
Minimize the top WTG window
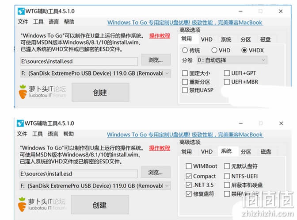pos(240,12)
